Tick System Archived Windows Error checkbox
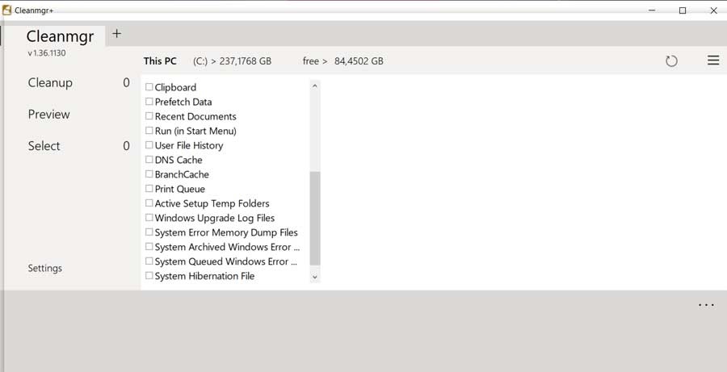727x372 pixels. 149,246
